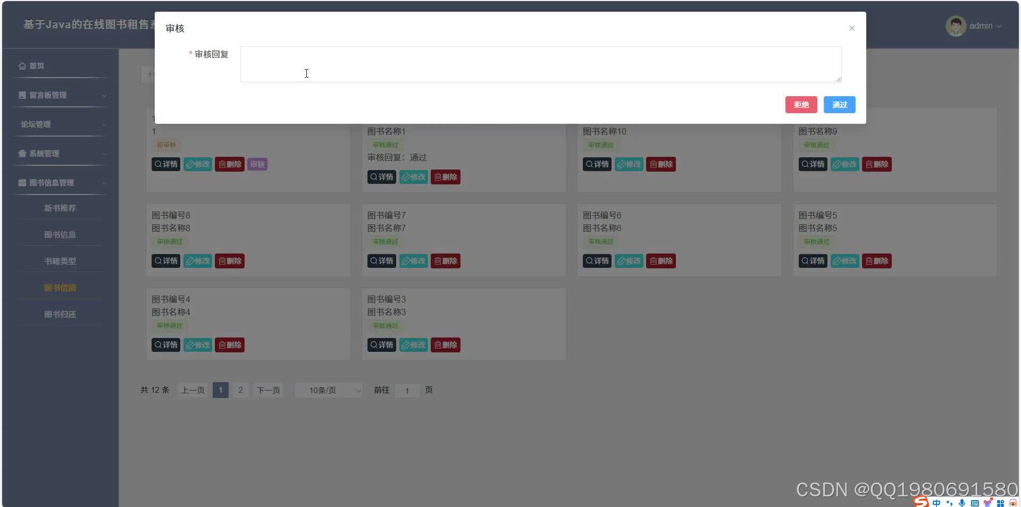This screenshot has height=507, width=1021.
Task: Delete 图书名称4 record
Action: pyautogui.click(x=230, y=345)
